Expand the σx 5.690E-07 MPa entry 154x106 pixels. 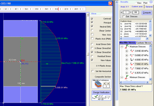tap(127, 55)
